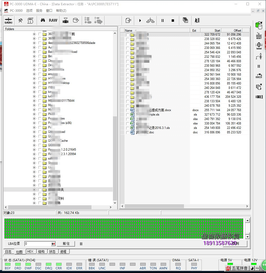This screenshot has height=273, width=266.
Task: Tick the checkbox for the 方案.docx file
Action: [128, 110]
